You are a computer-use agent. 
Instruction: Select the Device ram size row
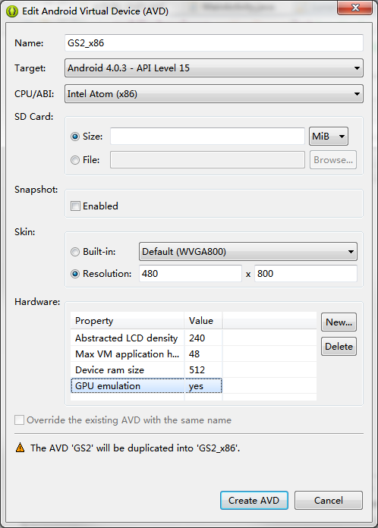pyautogui.click(x=194, y=369)
